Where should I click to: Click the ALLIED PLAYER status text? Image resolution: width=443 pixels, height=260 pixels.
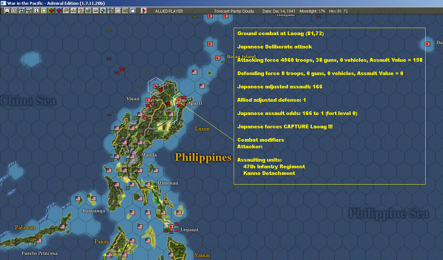tap(169, 11)
